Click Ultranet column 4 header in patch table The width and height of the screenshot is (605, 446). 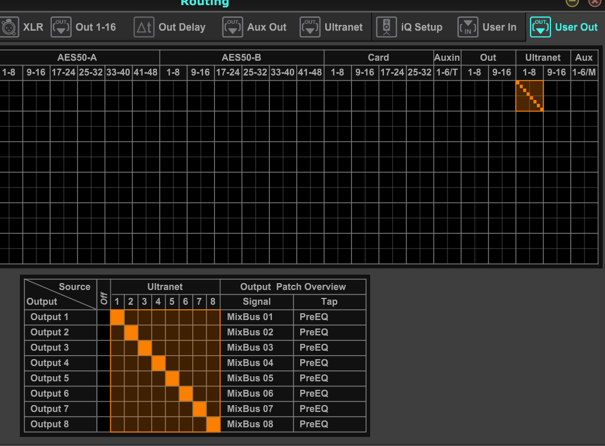(158, 302)
